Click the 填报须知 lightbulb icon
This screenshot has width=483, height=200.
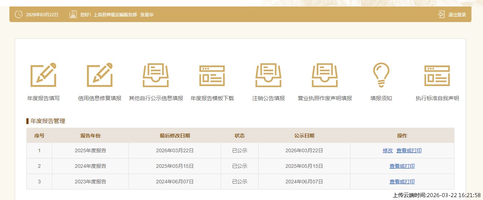(381, 75)
